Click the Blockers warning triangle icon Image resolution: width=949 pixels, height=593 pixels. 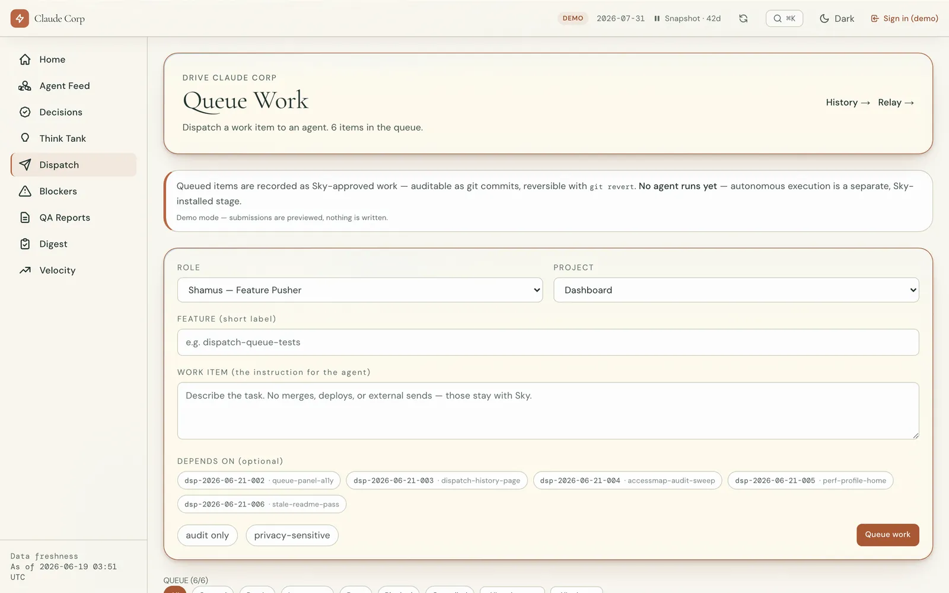25,191
